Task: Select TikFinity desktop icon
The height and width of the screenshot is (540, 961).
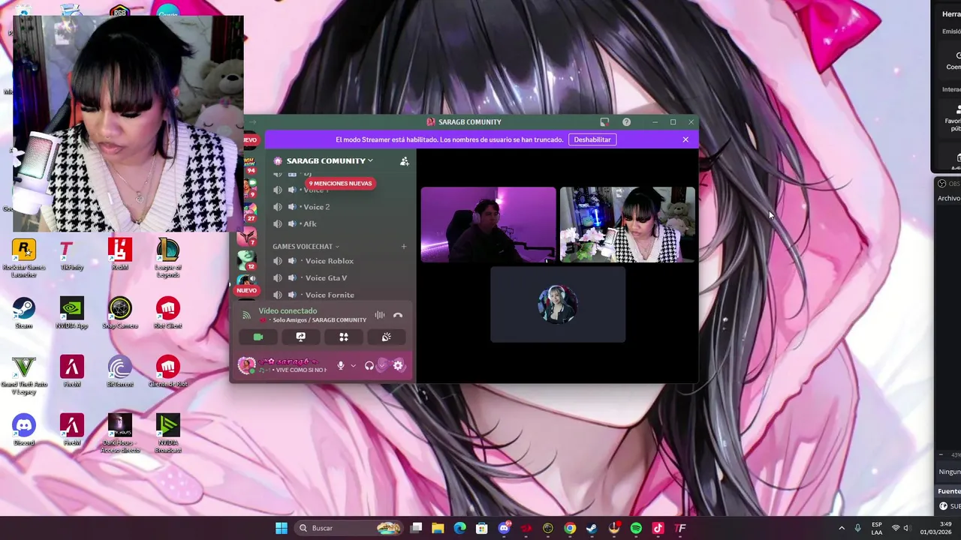Action: (71, 255)
